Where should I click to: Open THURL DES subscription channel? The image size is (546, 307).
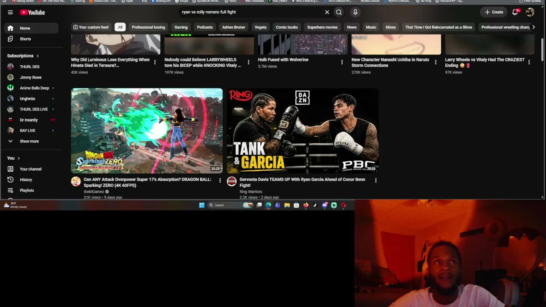coord(31,67)
